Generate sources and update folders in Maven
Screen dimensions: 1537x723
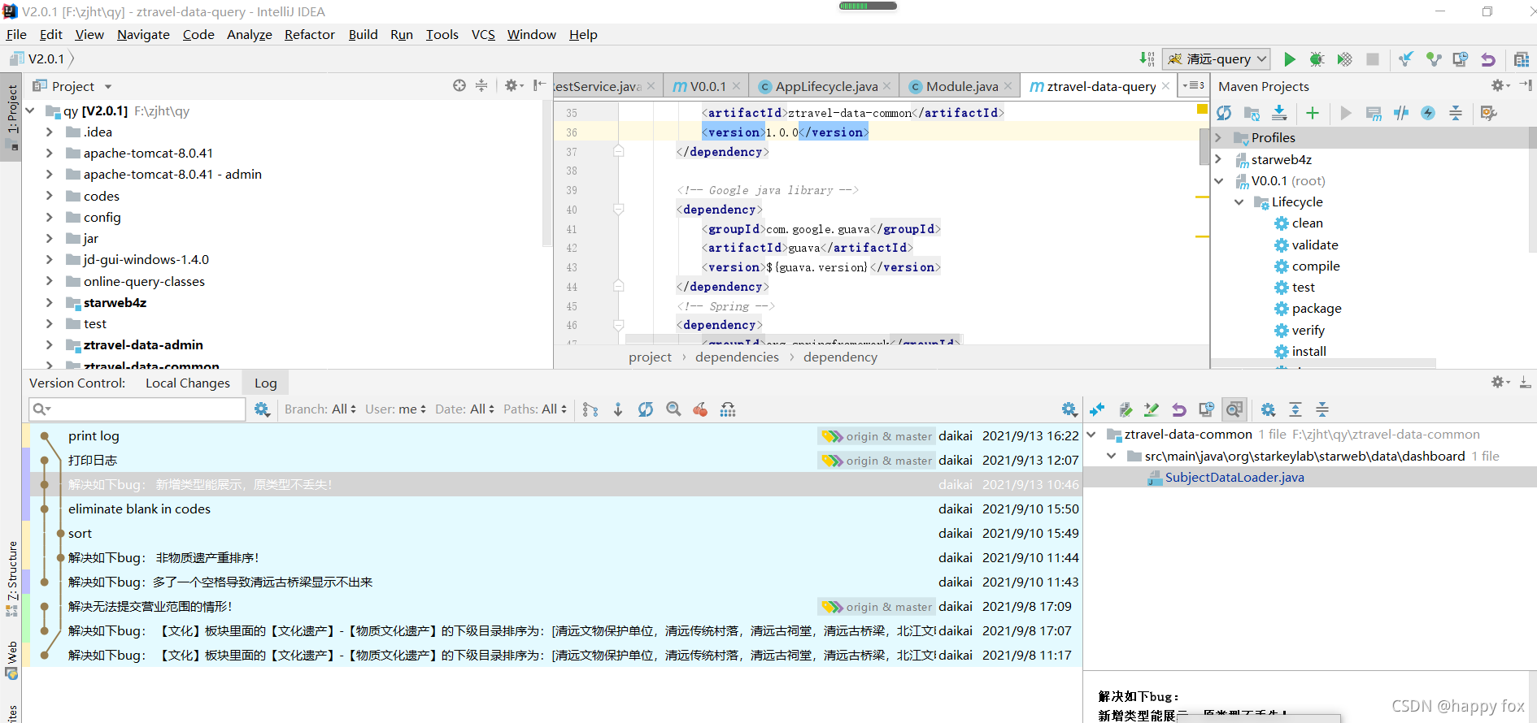[x=1252, y=113]
